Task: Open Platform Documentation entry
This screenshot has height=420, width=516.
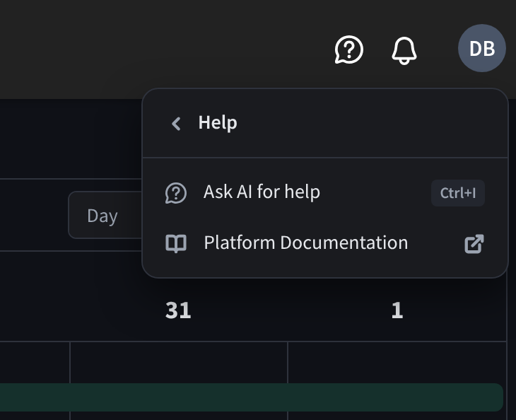Action: point(325,243)
